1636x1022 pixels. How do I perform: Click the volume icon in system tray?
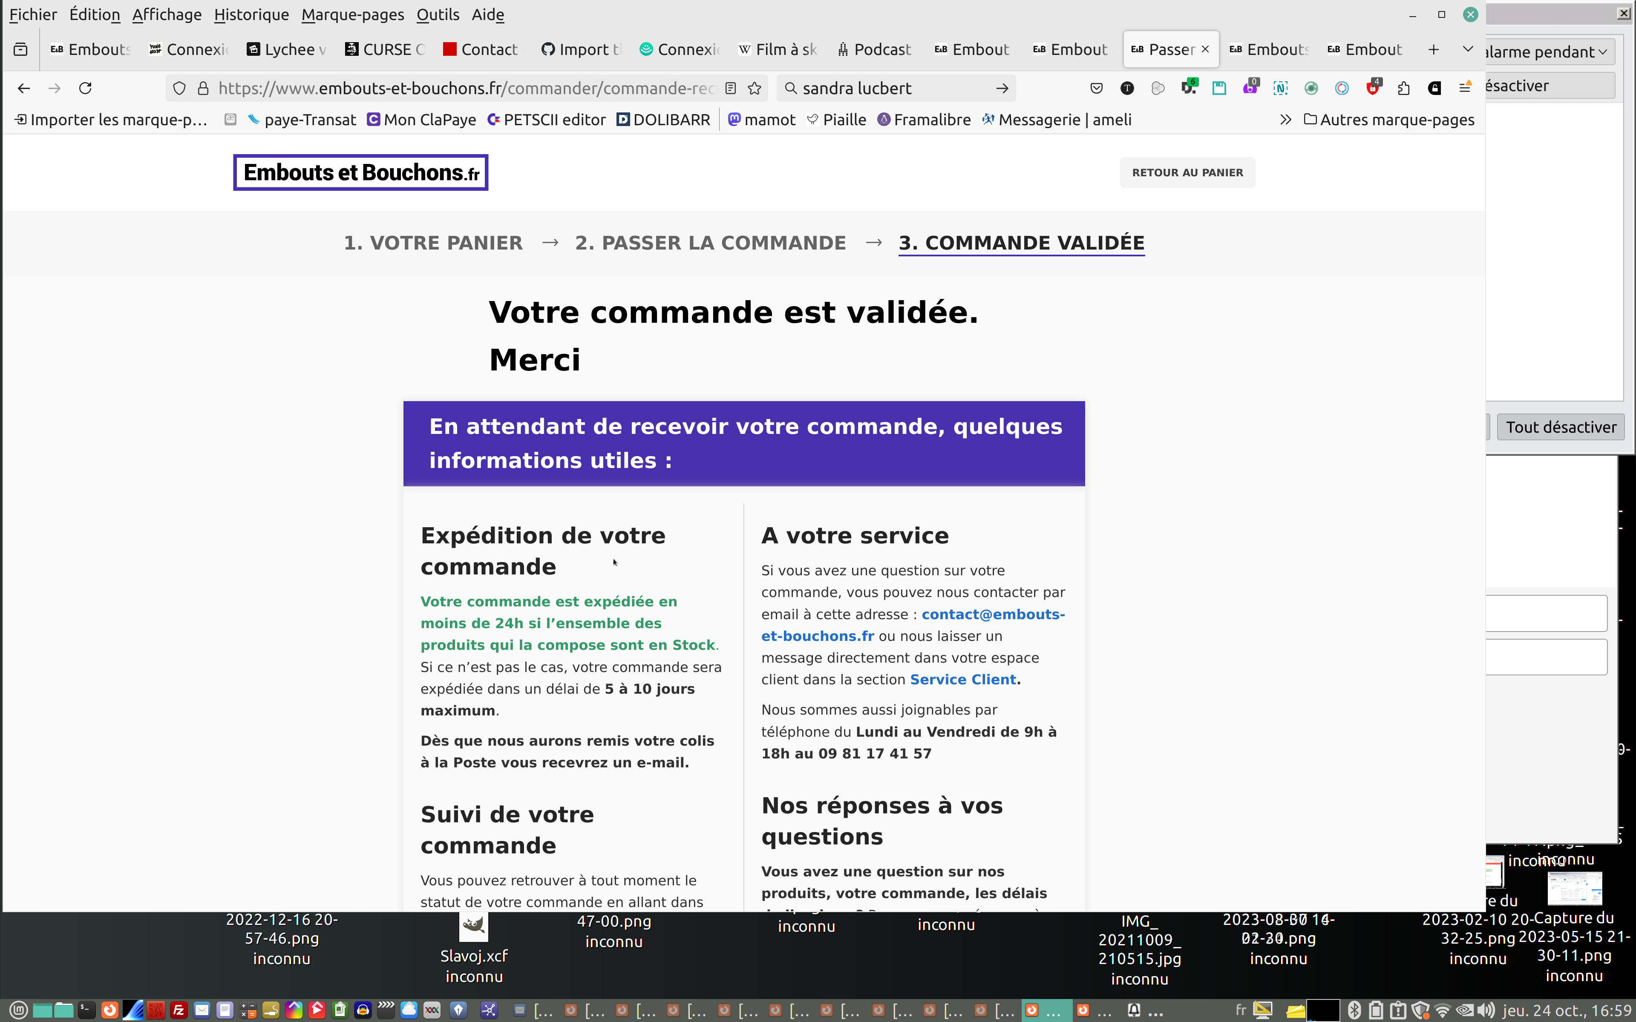pyautogui.click(x=1485, y=1010)
